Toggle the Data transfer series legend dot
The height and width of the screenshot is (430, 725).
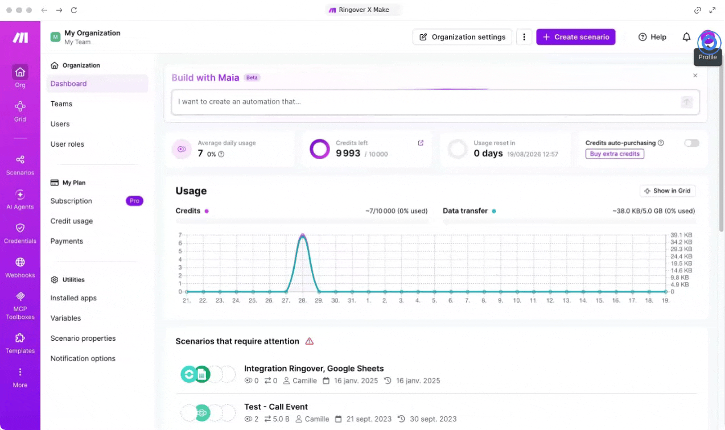tap(494, 211)
